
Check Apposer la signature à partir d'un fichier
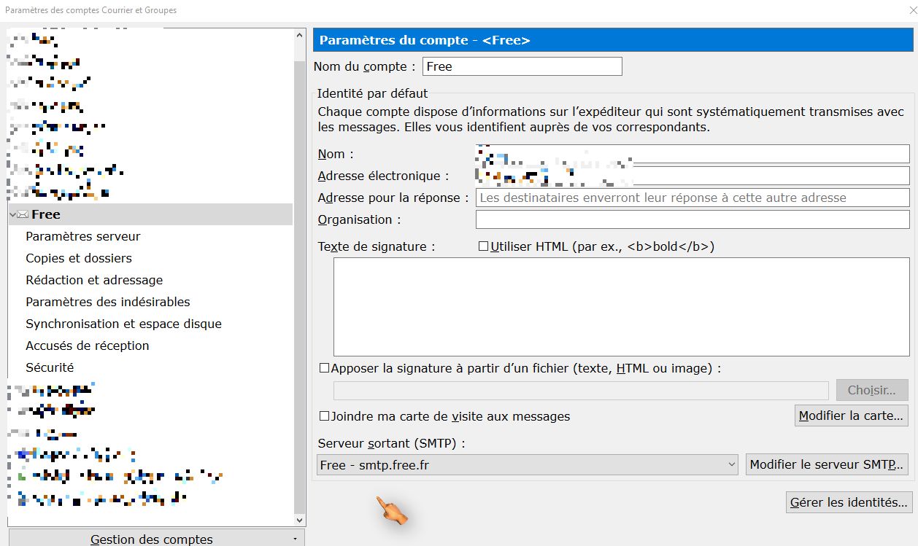pyautogui.click(x=325, y=368)
